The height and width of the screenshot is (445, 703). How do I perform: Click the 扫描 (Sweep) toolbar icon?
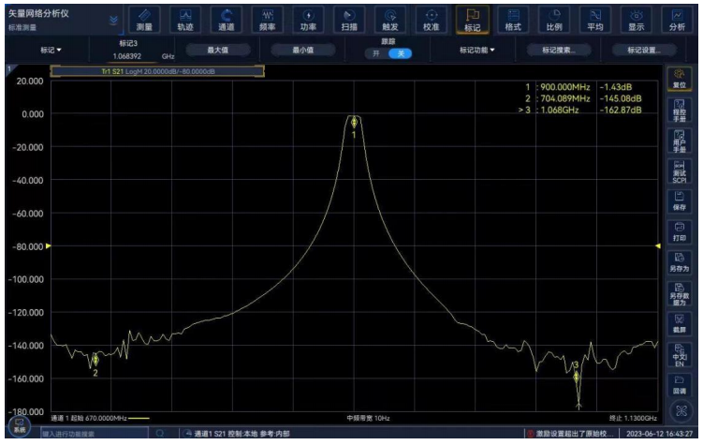coord(348,18)
